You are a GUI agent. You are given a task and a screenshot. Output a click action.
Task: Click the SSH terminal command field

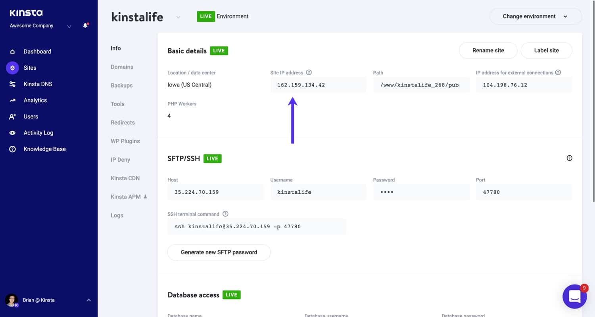(x=257, y=226)
